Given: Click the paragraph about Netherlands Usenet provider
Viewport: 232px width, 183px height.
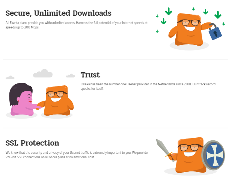Looking at the screenshot, I should tap(148, 86).
